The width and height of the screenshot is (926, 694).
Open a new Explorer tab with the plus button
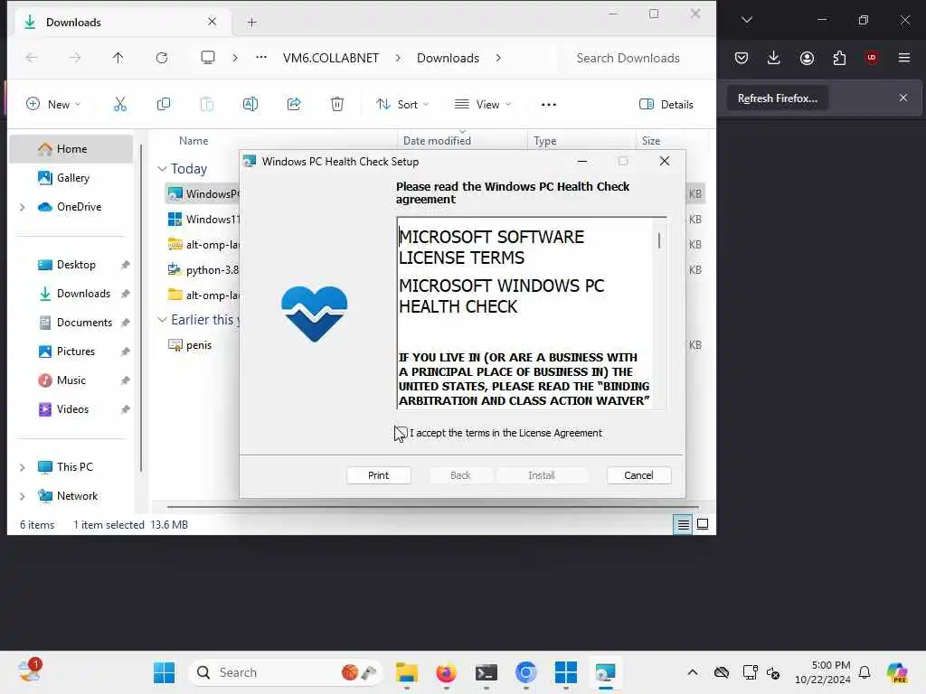[x=252, y=23]
